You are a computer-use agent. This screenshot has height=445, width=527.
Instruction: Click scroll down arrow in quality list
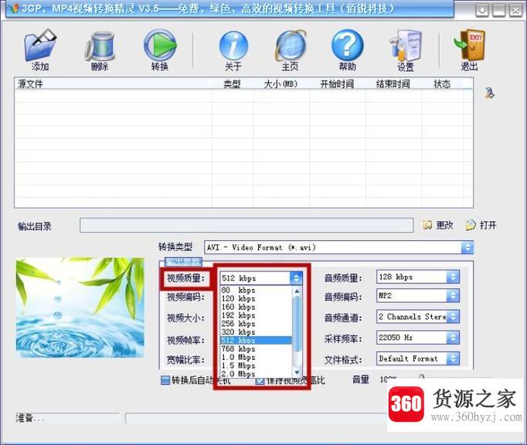(297, 372)
